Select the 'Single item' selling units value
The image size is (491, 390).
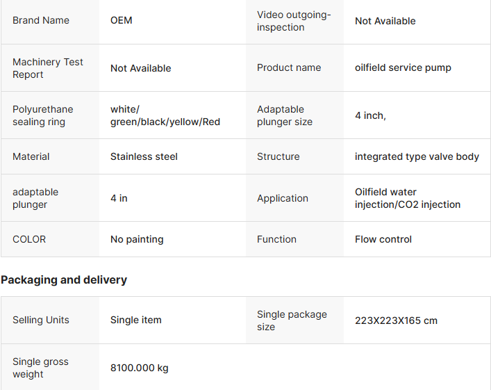point(135,320)
